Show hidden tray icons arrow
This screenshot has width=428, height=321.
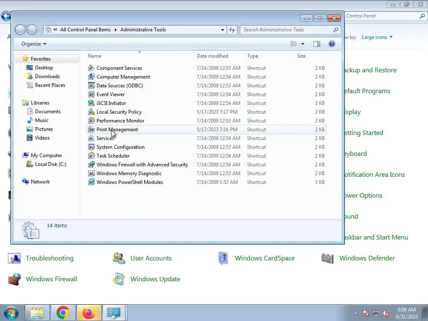[x=355, y=313]
